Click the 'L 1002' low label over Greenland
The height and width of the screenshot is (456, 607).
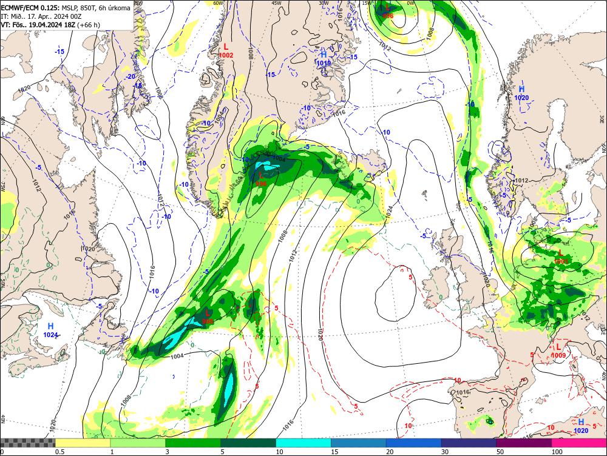226,51
